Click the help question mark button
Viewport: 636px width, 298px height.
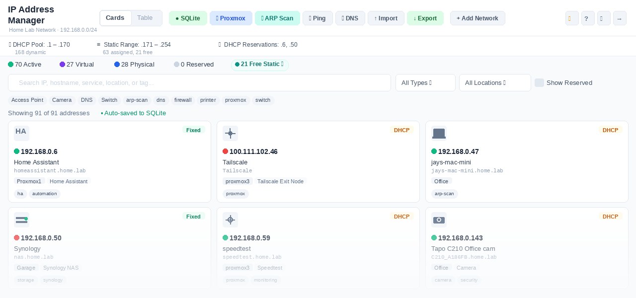pyautogui.click(x=588, y=18)
